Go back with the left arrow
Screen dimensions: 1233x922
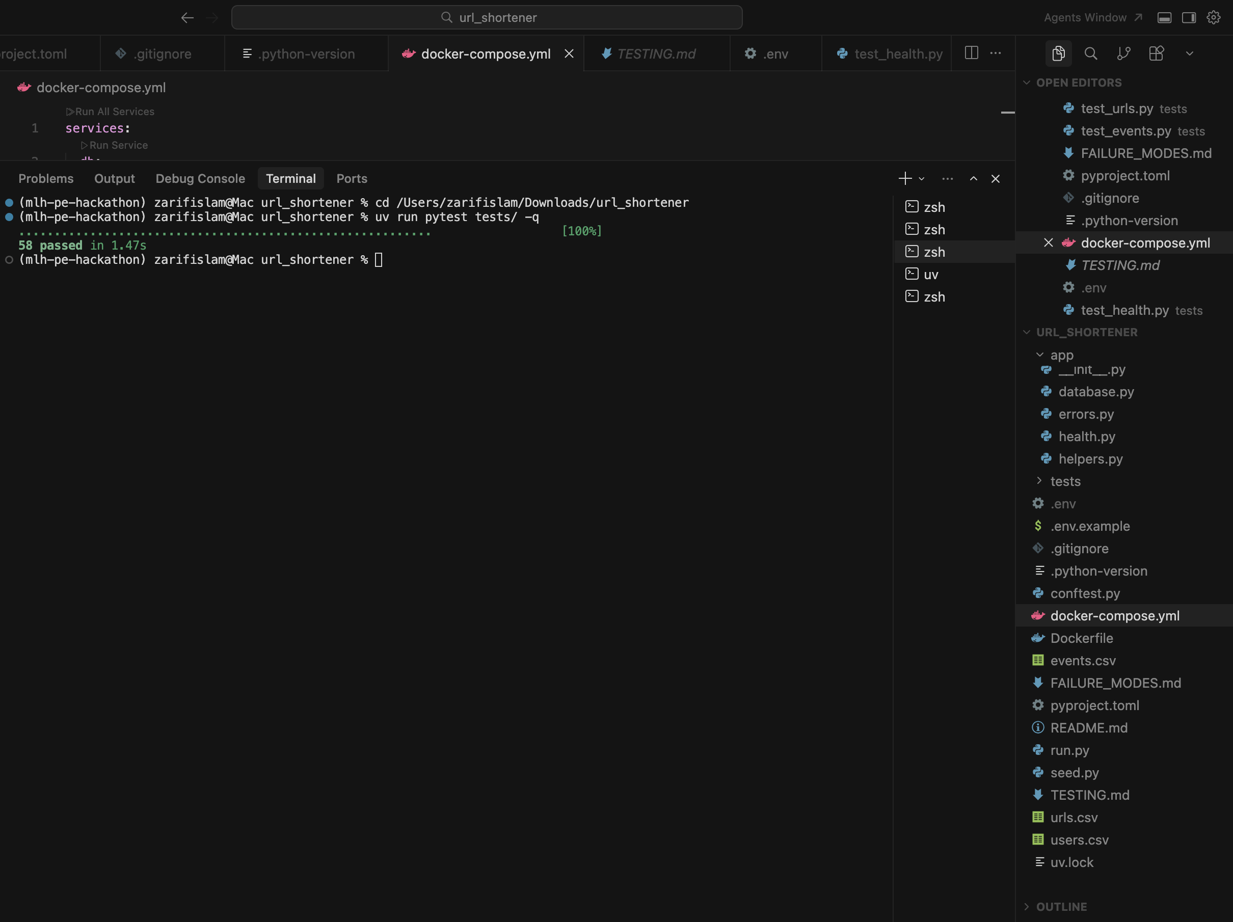187,18
